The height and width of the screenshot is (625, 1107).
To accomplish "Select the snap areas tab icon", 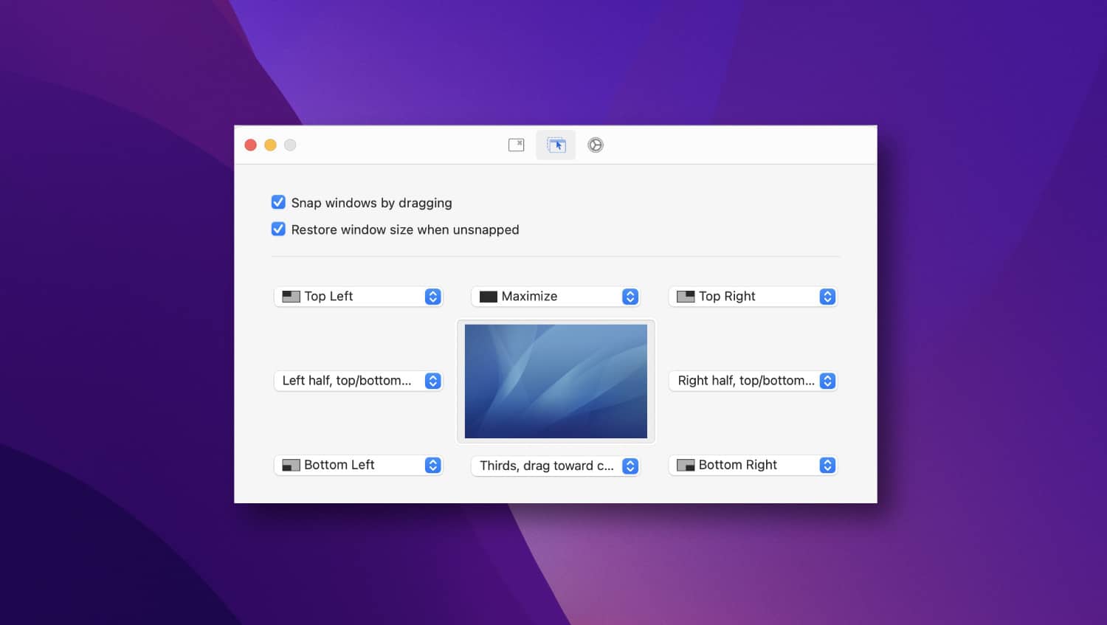I will [556, 145].
